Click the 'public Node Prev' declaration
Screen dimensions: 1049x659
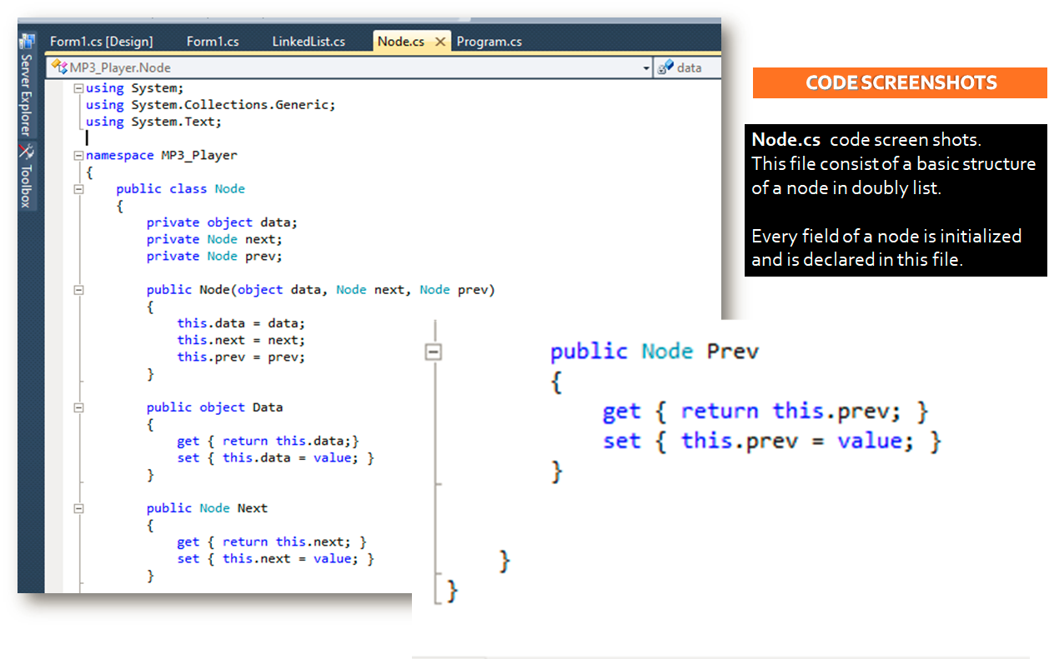tap(655, 352)
